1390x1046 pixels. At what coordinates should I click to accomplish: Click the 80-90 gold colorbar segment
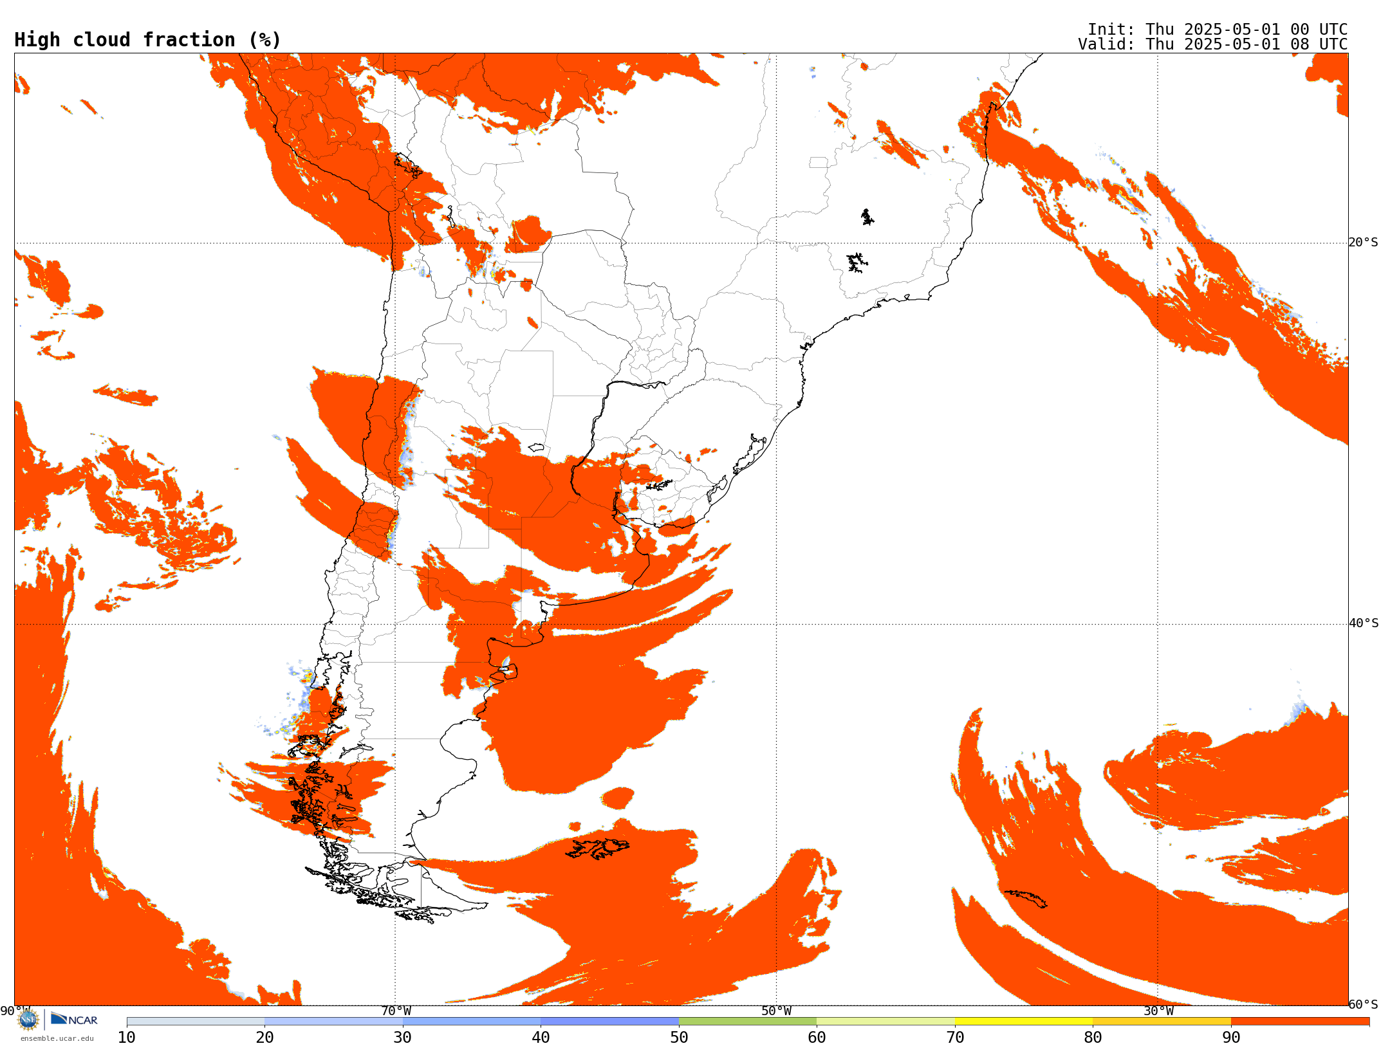[1162, 1021]
